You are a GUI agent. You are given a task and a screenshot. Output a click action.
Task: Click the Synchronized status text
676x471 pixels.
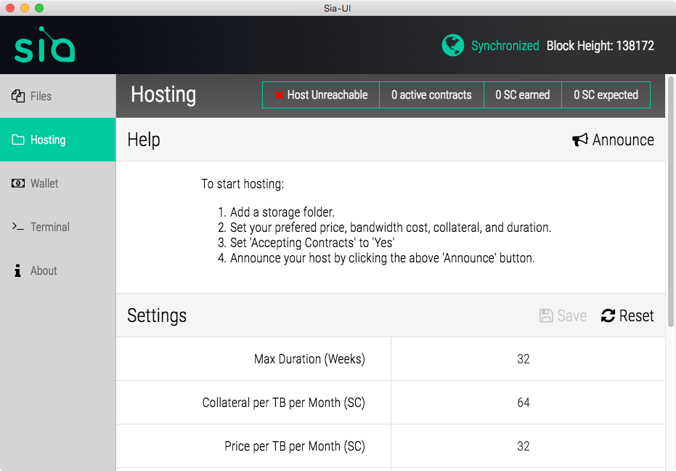coord(505,45)
